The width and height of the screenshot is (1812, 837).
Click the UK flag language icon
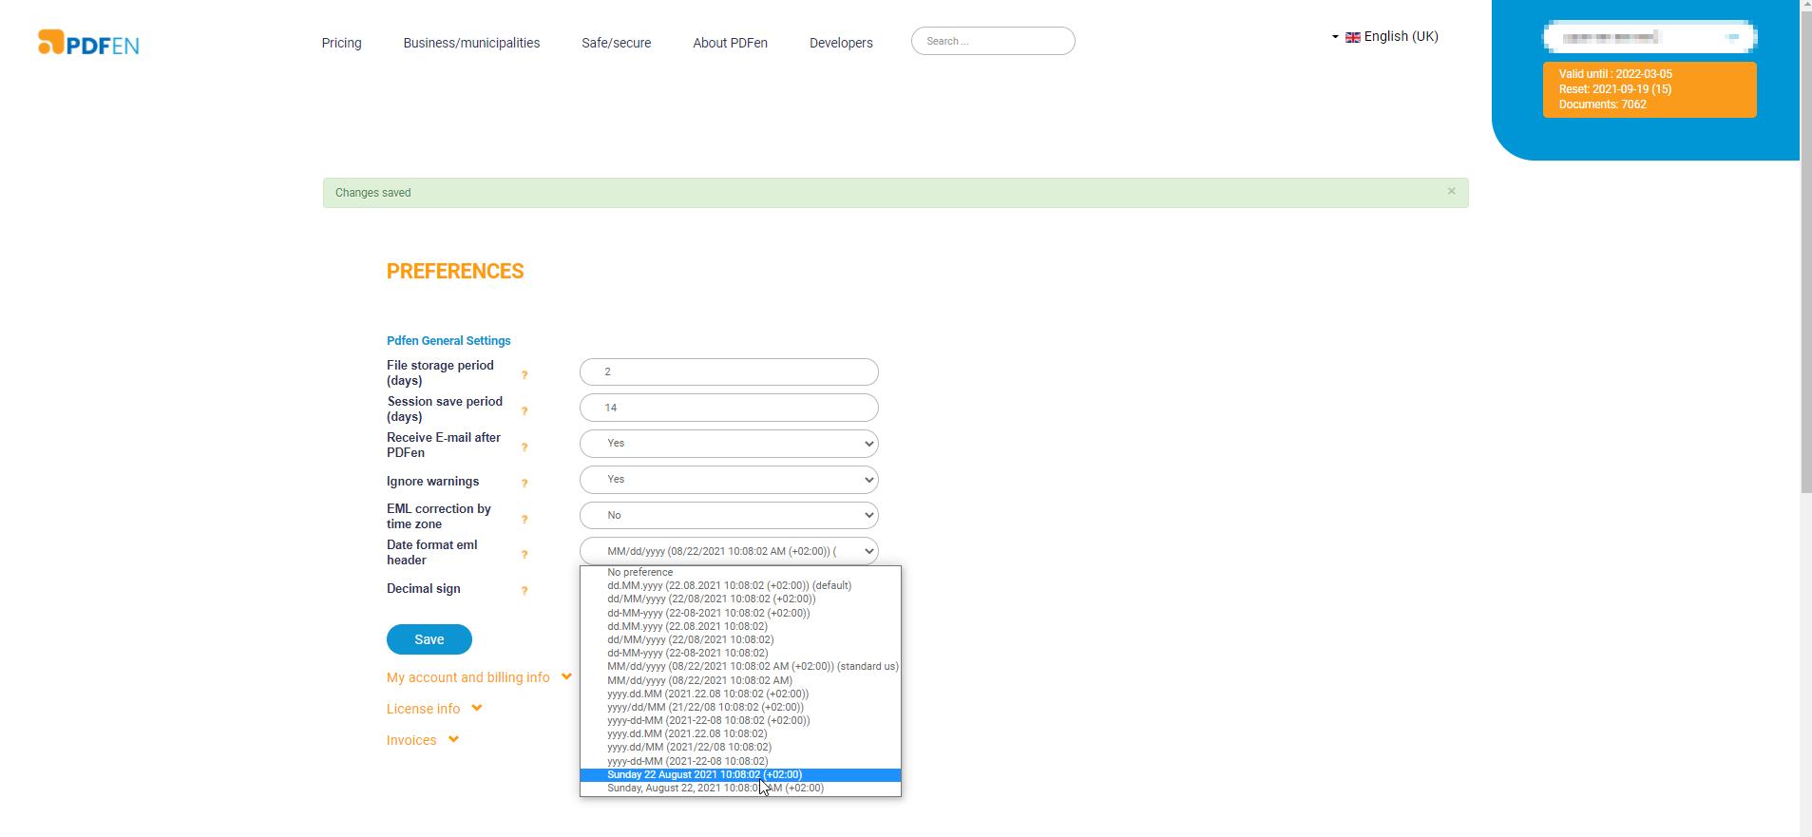tap(1353, 37)
